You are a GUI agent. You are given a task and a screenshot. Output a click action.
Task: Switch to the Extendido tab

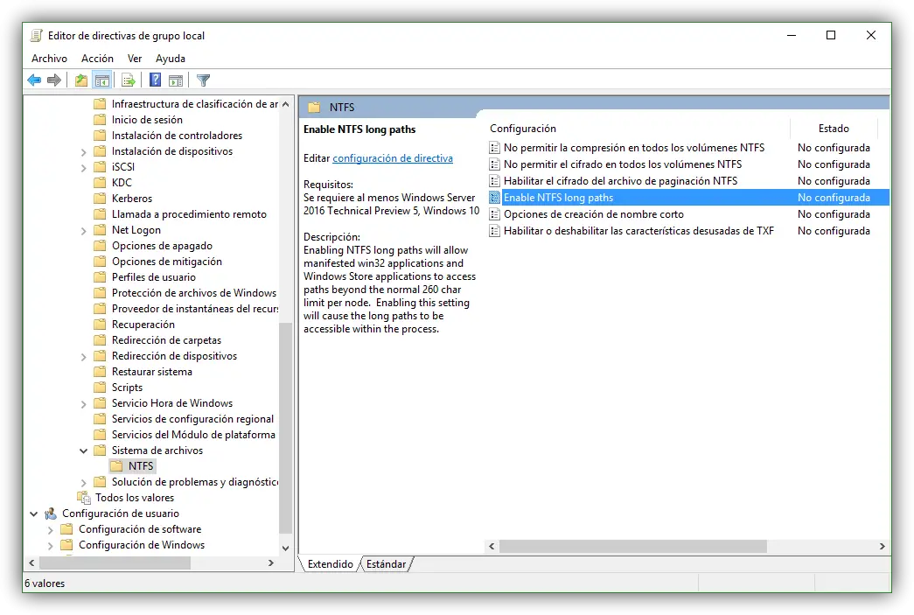(330, 564)
